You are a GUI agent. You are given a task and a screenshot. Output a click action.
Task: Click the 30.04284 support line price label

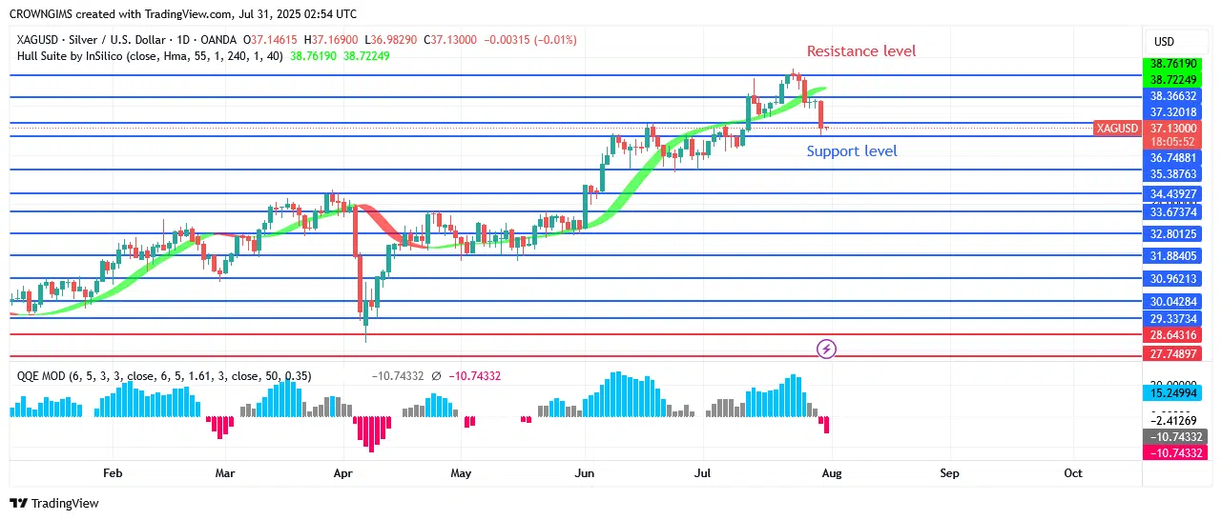(1172, 301)
